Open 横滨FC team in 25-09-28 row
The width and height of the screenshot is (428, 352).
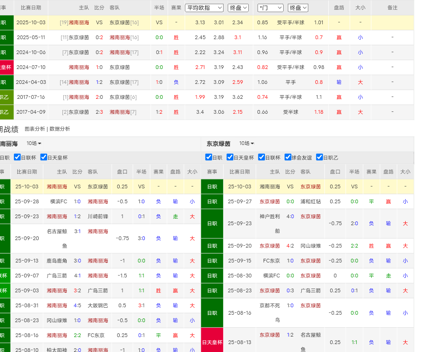(59, 201)
